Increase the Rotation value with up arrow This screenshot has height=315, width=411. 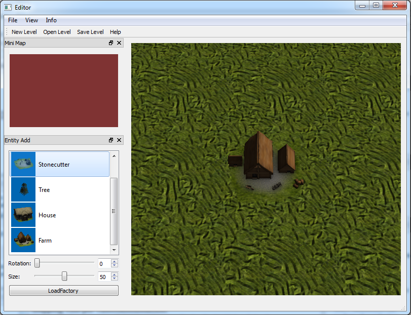(114, 261)
